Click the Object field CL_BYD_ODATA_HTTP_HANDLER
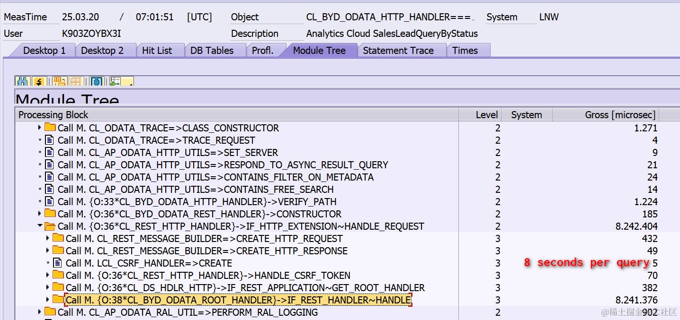Screen dimensions: 680x320 pos(390,17)
